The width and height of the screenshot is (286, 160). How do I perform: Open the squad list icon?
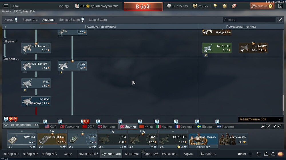click(x=259, y=154)
